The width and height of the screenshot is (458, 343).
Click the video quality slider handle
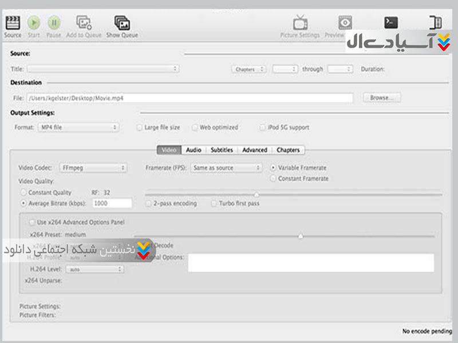pos(256,195)
